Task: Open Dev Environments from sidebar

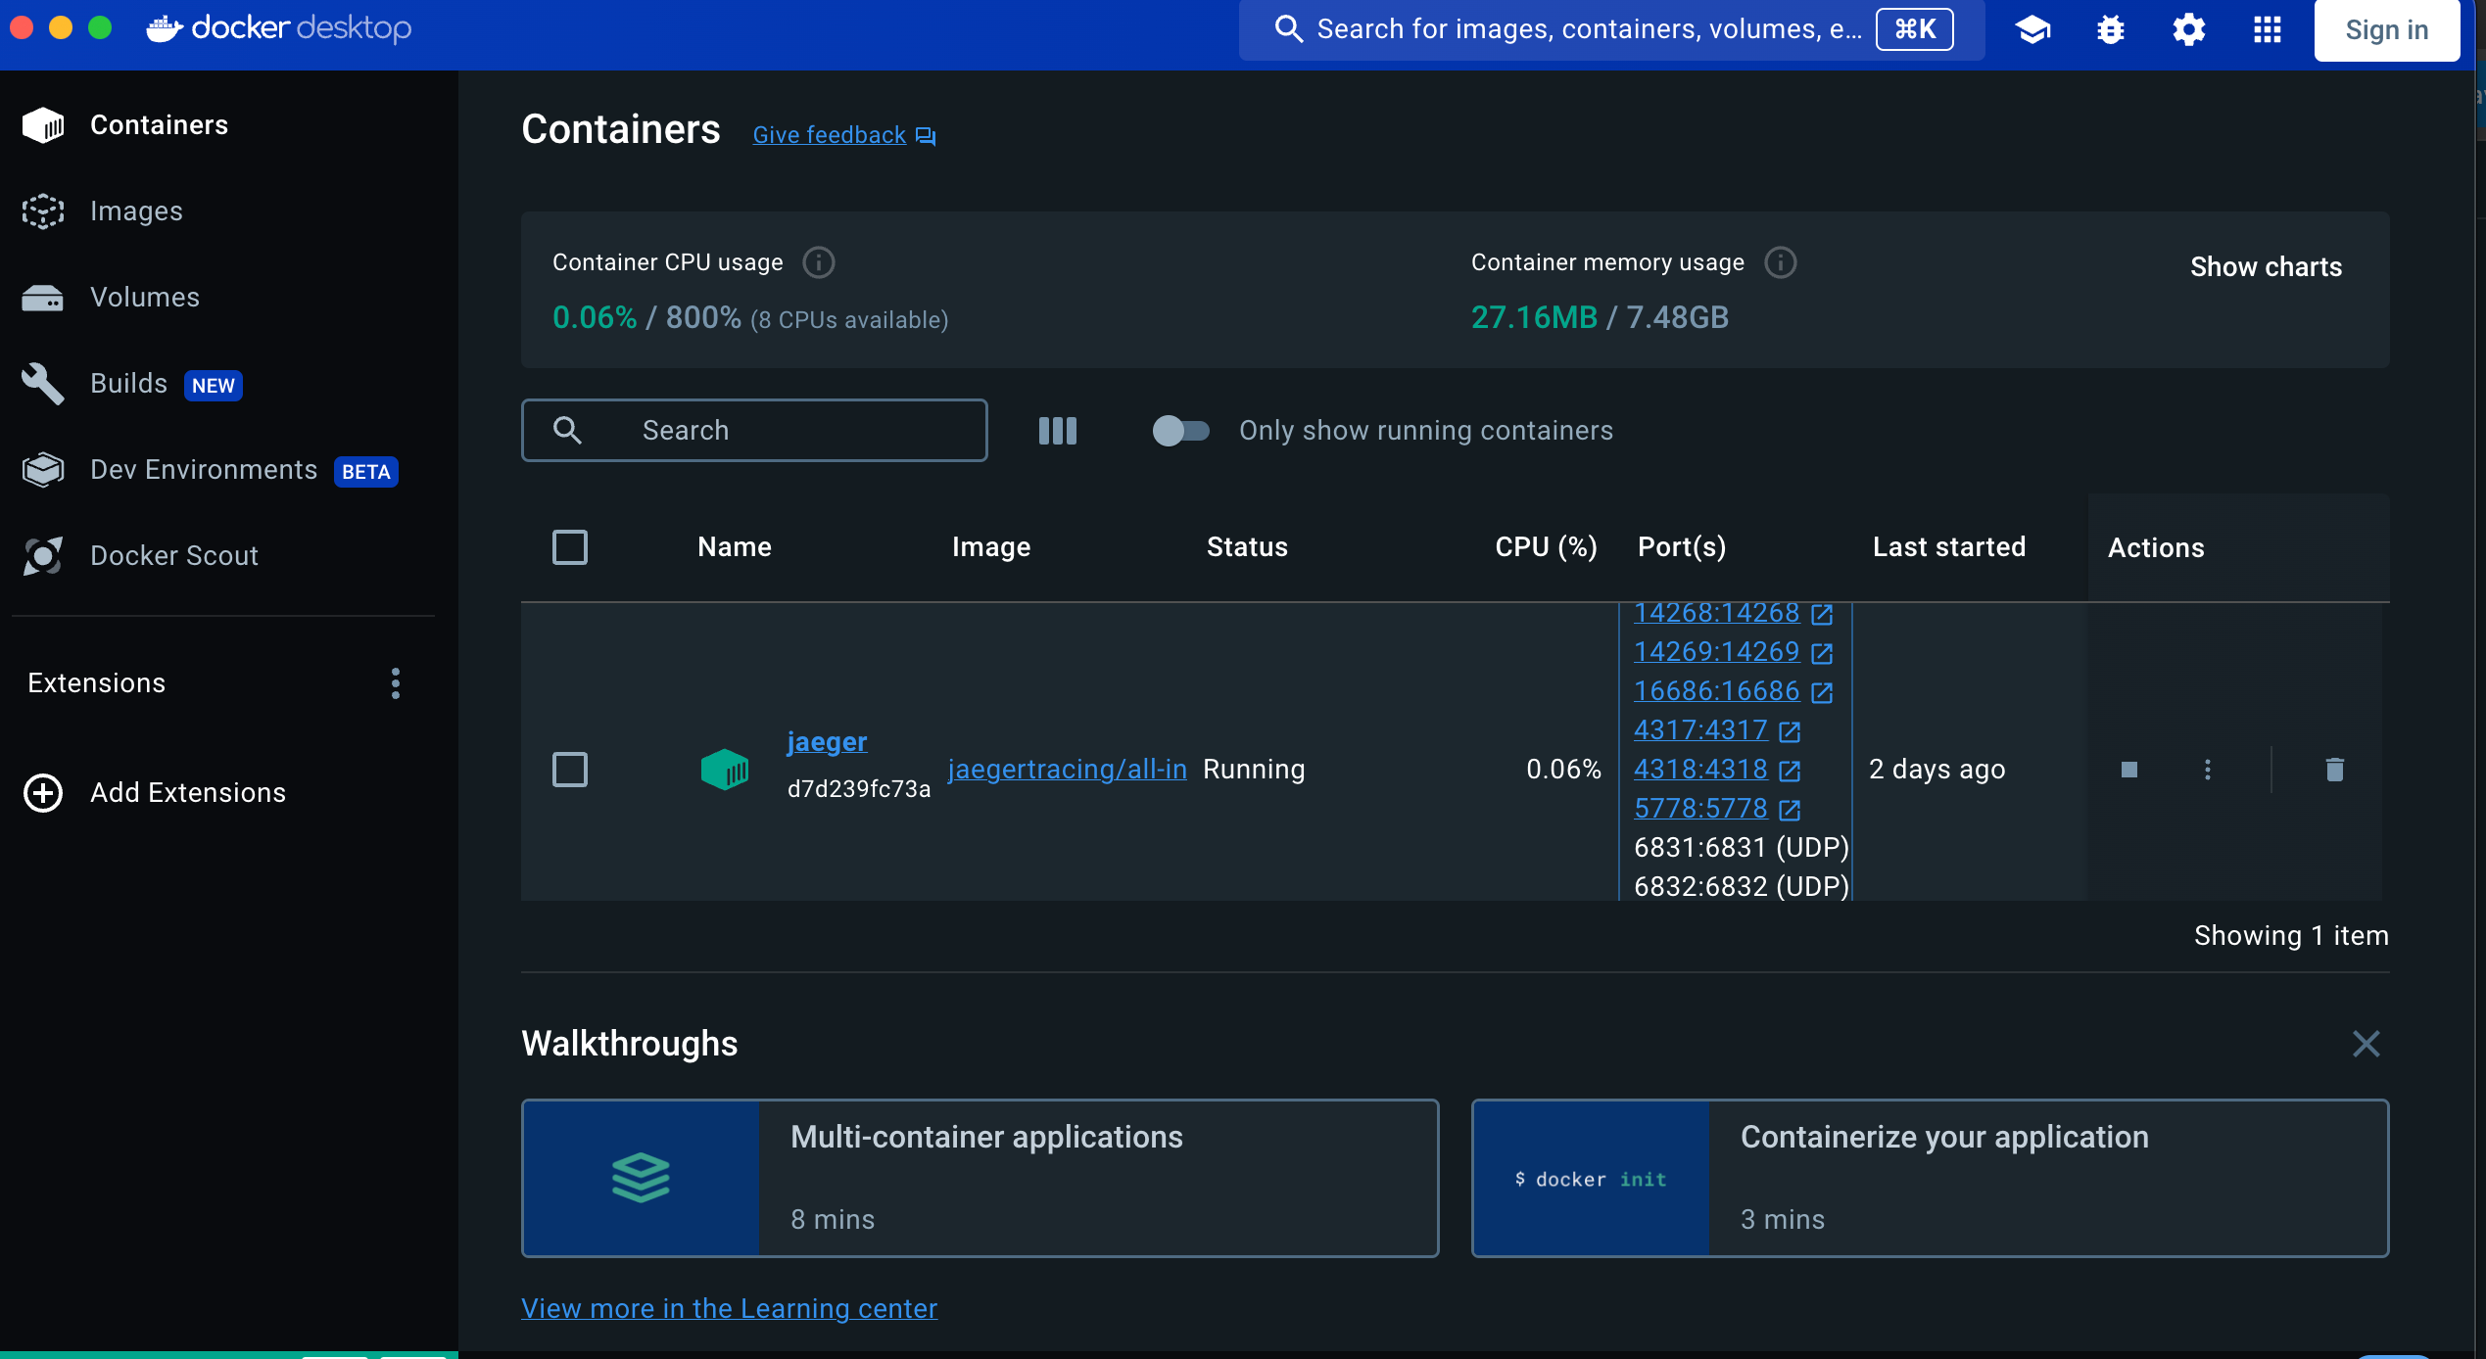Action: point(203,469)
